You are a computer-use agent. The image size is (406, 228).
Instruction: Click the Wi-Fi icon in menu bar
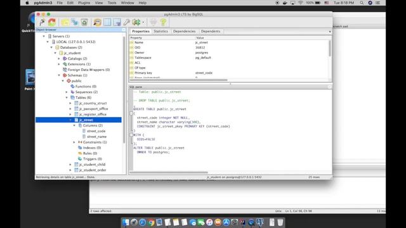pos(300,3)
